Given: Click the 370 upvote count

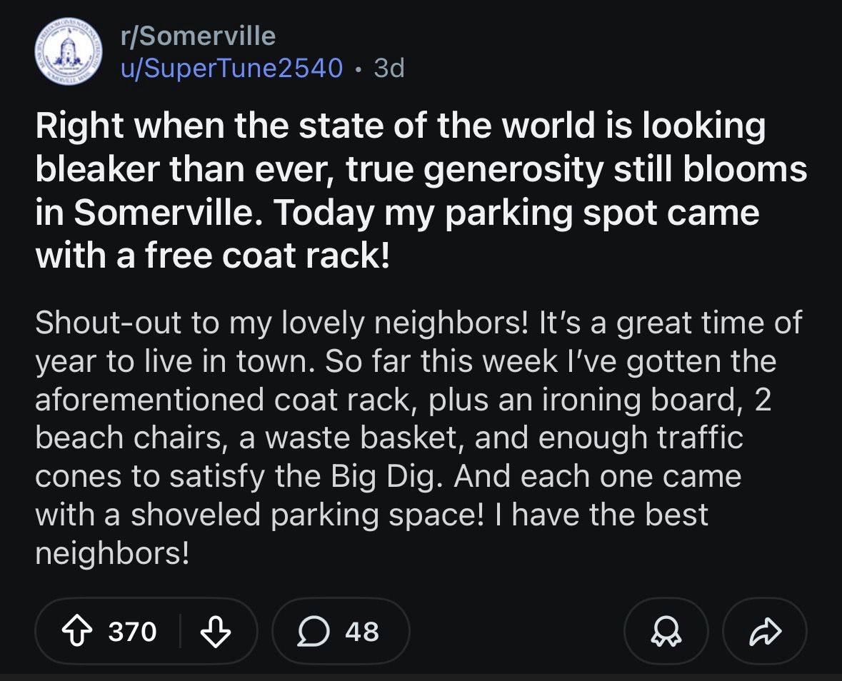Looking at the screenshot, I should (132, 631).
